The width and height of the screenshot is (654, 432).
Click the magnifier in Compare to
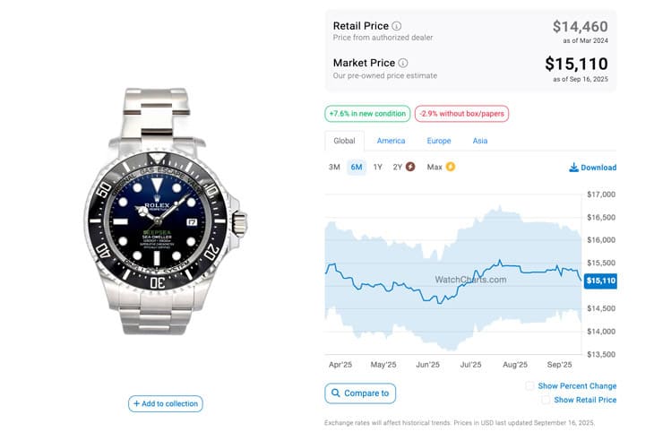pyautogui.click(x=335, y=393)
